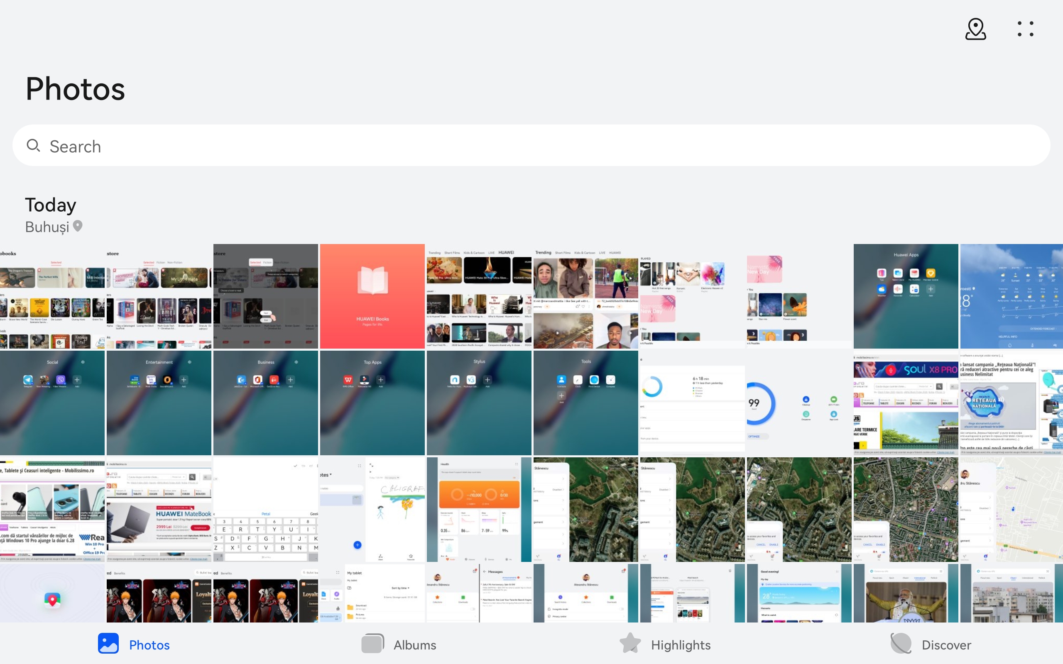Viewport: 1063px width, 664px height.
Task: Open the optimizer score 99 screenshot
Action: [x=799, y=403]
